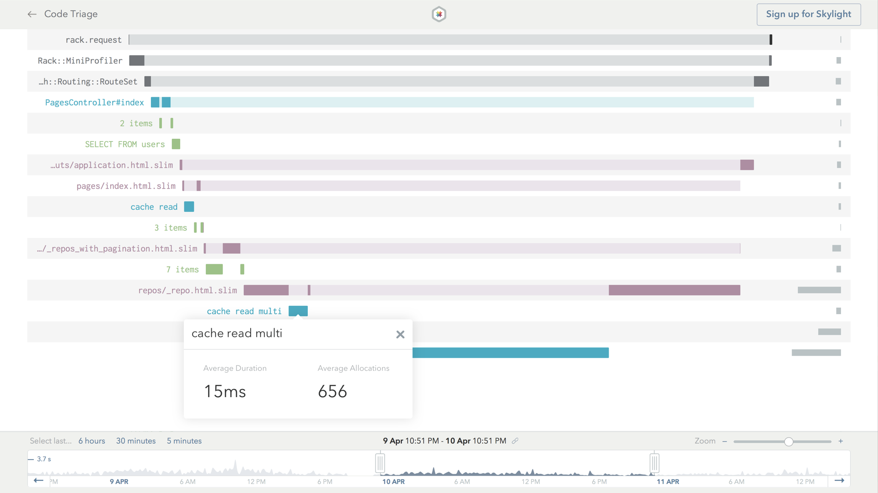Image resolution: width=878 pixels, height=493 pixels.
Task: Select the 30 minutes time range
Action: pos(136,441)
